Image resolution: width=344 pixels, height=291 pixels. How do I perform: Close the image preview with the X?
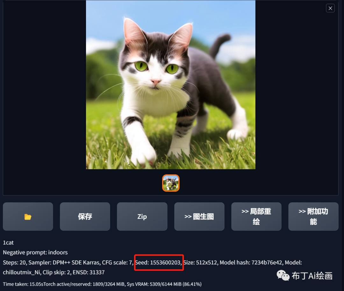point(330,8)
